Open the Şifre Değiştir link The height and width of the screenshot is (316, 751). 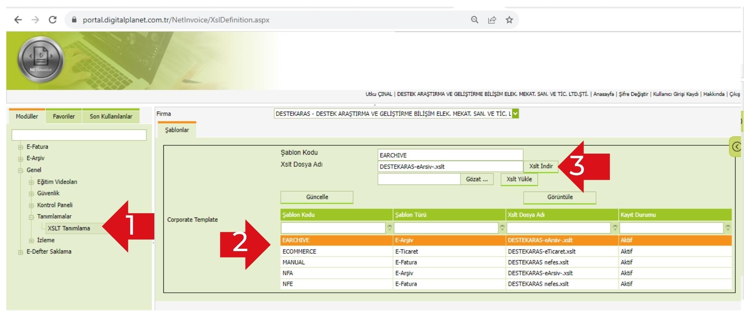tap(633, 94)
